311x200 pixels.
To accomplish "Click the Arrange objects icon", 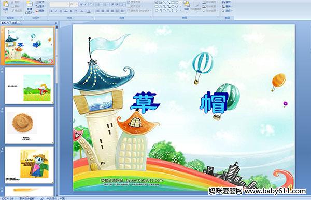I will pos(187,5).
